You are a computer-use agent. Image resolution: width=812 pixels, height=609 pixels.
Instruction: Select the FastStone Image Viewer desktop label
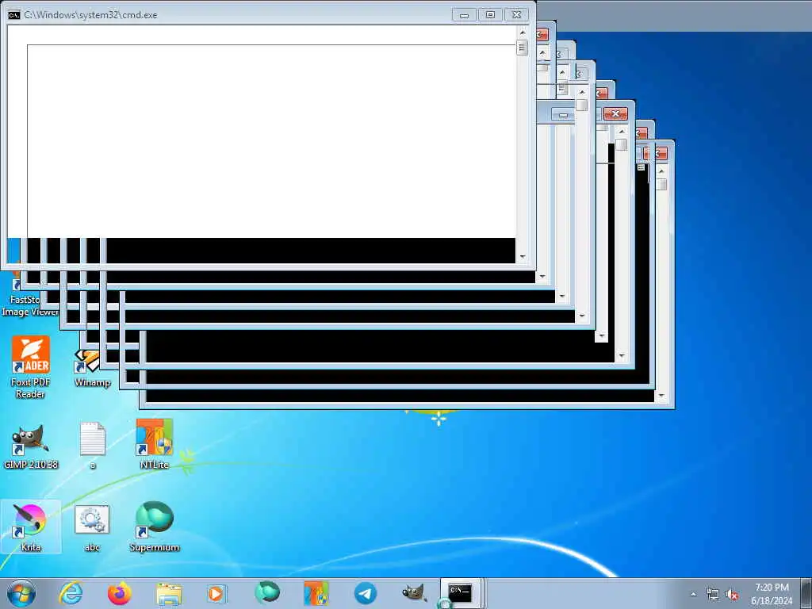click(29, 305)
